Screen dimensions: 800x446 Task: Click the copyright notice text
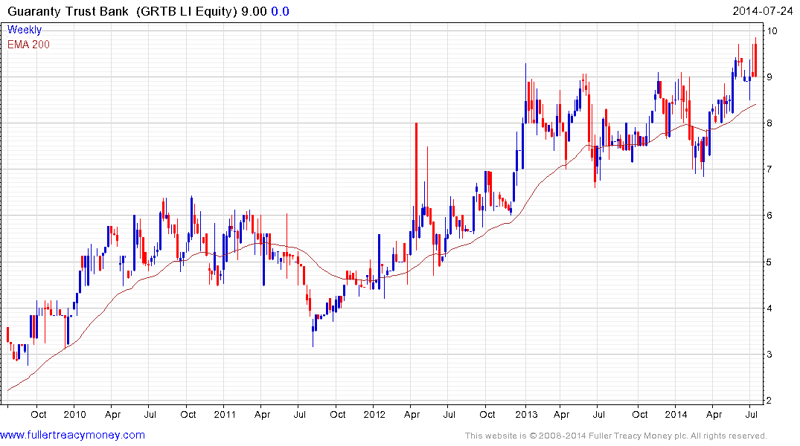coord(616,436)
